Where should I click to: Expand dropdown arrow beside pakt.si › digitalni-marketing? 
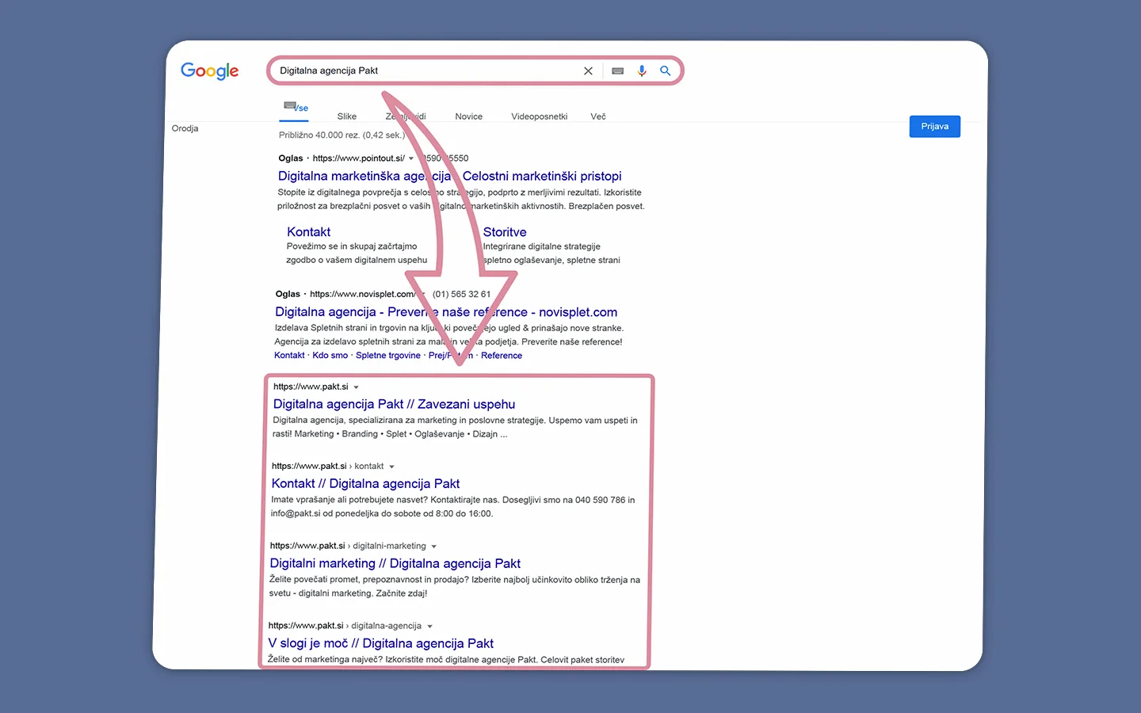coord(434,547)
